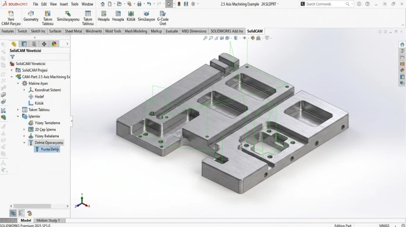Expand the Takım Tablosu tree node

(x=18, y=110)
